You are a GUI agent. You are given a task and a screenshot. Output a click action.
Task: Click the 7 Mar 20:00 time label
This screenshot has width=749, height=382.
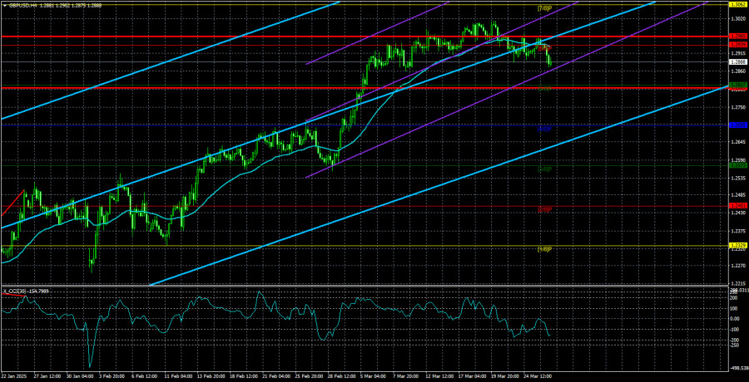click(x=404, y=377)
